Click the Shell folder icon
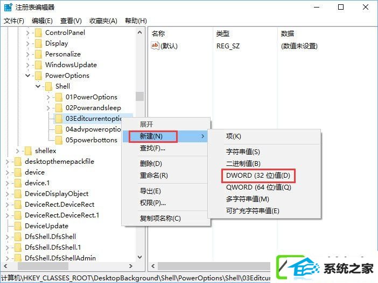Screen dimensions: 378x283 click(x=48, y=86)
